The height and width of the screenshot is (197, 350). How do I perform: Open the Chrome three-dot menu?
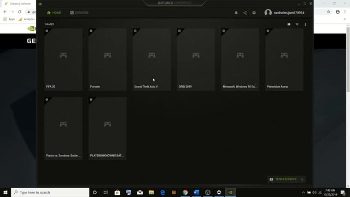pyautogui.click(x=345, y=12)
